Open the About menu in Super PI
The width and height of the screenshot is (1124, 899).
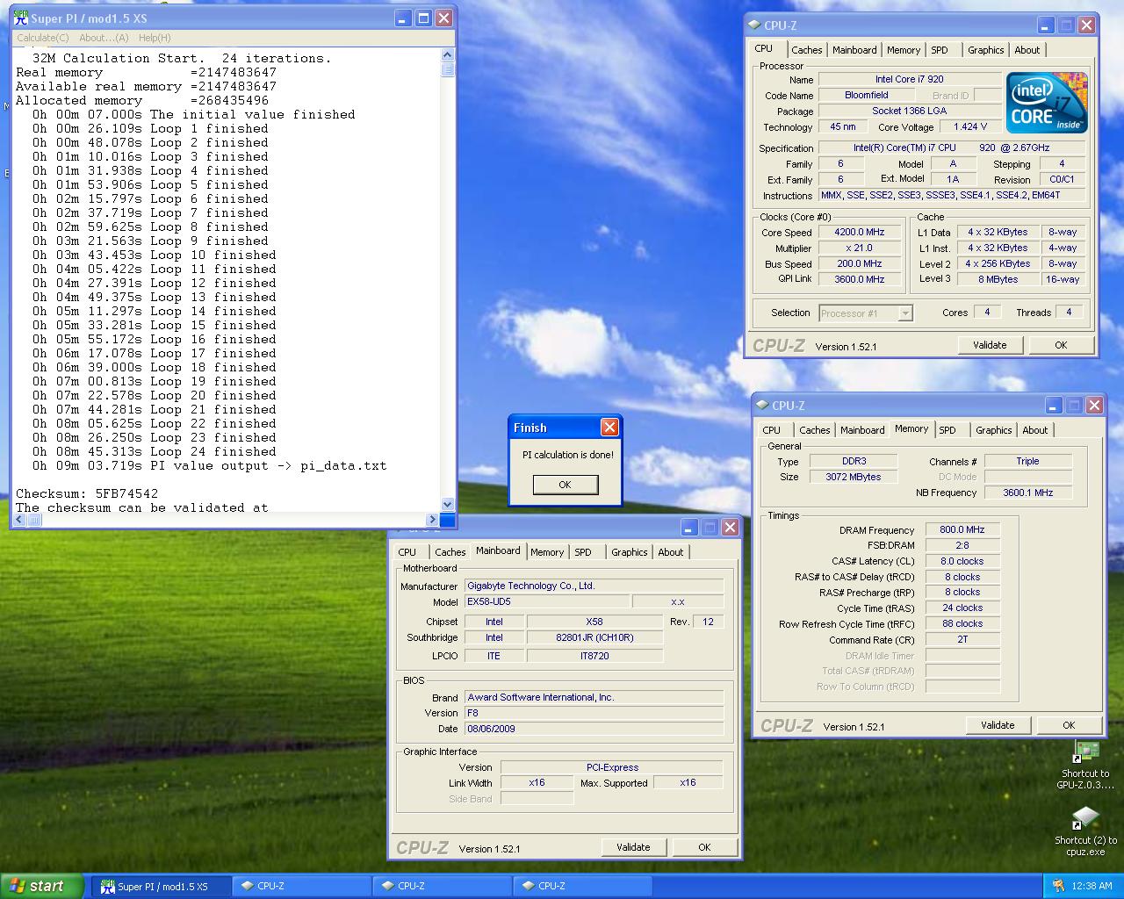click(x=104, y=38)
